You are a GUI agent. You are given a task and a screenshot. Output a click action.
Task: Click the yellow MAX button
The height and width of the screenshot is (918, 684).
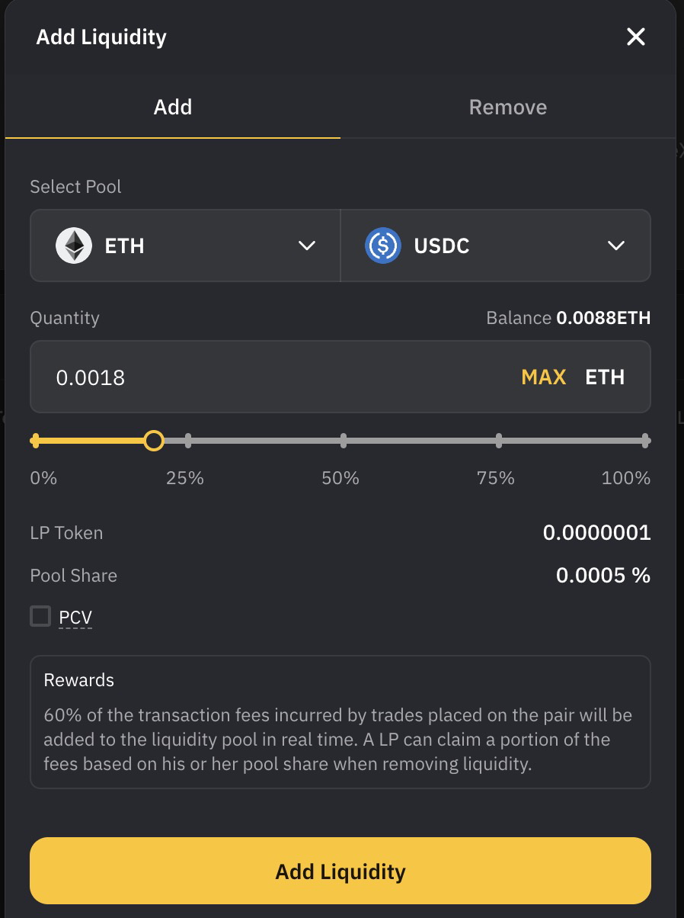coord(544,377)
